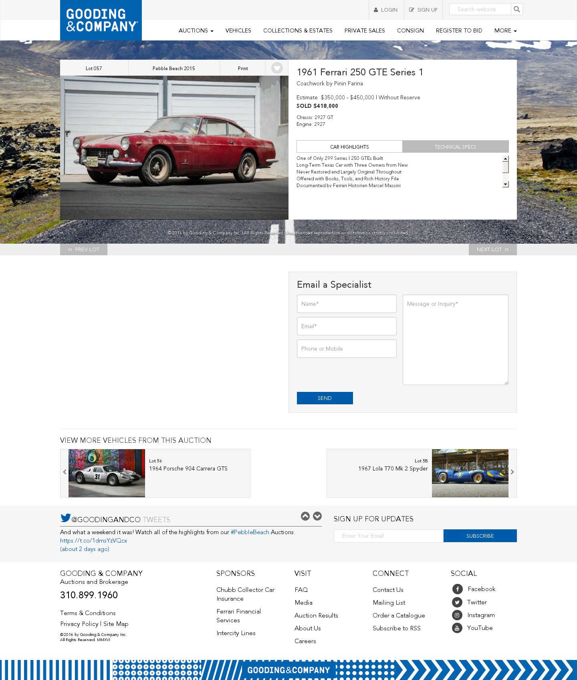Image resolution: width=577 pixels, height=680 pixels.
Task: Open the Twitter social icon in footer
Action: pos(457,602)
